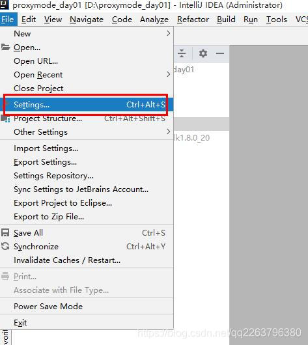Screen dimensions: 308x345
Task: Expand the Other Settings submenu
Action: (87, 131)
